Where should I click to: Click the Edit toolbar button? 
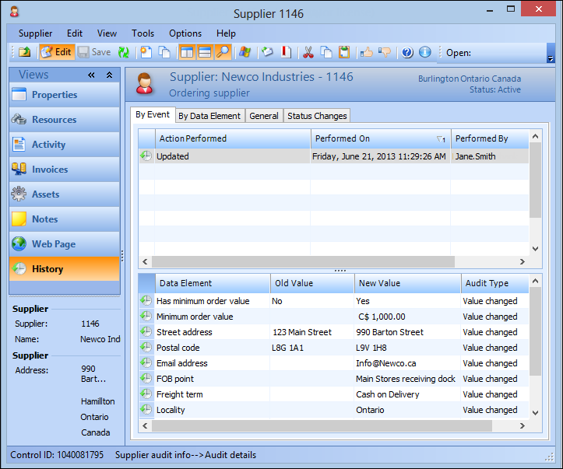click(56, 53)
